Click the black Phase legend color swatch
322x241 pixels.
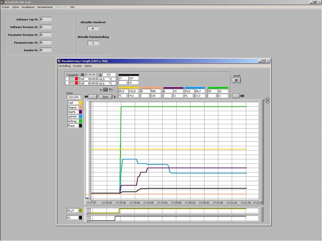point(80,126)
